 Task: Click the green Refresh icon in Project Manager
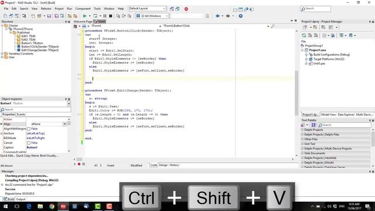point(304,35)
